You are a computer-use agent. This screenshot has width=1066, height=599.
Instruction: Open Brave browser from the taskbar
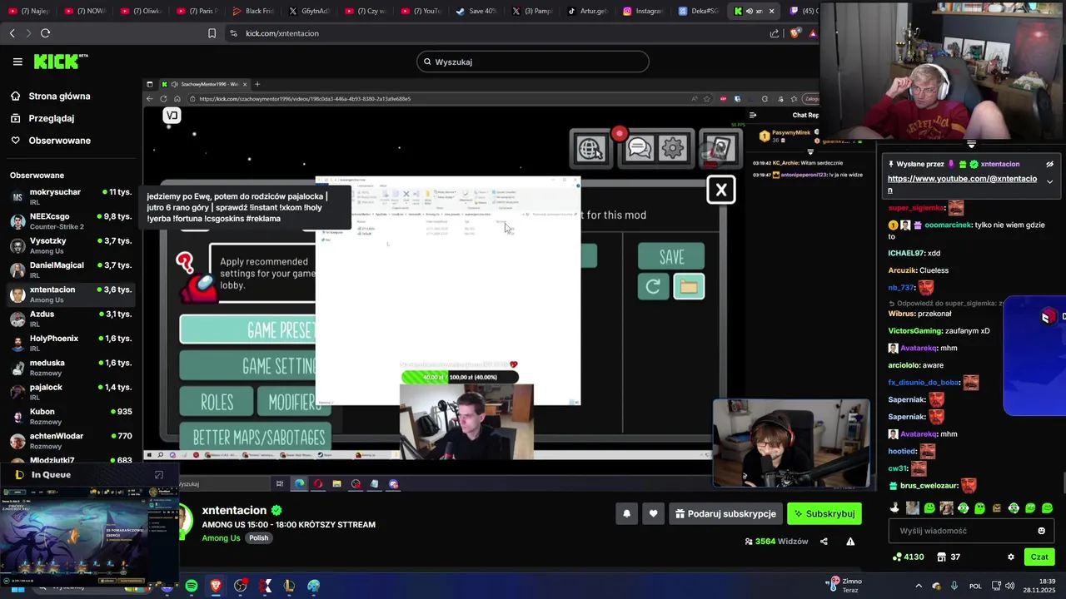(217, 586)
